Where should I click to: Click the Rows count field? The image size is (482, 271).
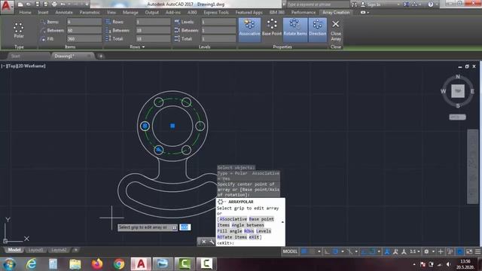pyautogui.click(x=153, y=22)
